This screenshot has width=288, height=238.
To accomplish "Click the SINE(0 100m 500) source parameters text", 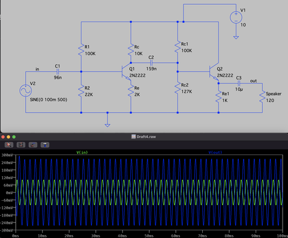I will (49, 100).
